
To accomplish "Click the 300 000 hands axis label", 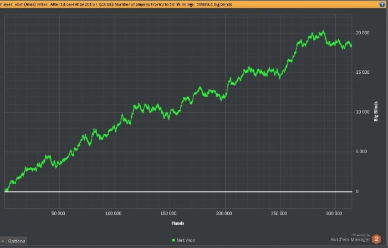I will [334, 213].
